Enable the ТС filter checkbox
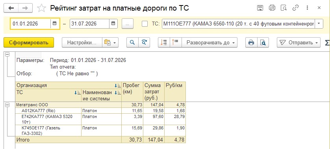Image resolution: width=330 pixels, height=149 pixels. coord(145,24)
